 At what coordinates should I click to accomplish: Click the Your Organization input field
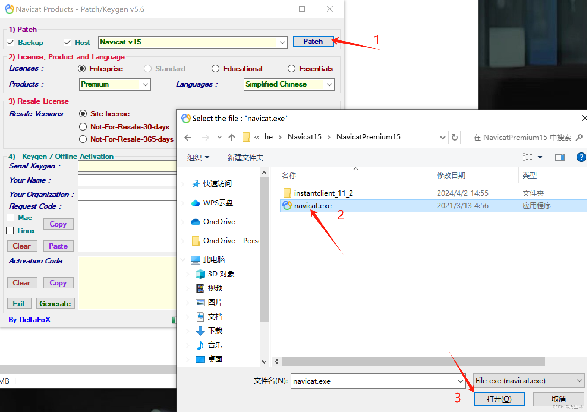coord(127,195)
